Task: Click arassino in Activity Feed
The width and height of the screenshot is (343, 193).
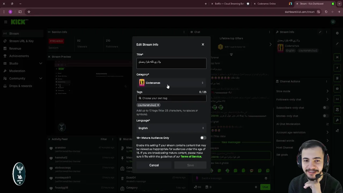Action: tap(60, 148)
